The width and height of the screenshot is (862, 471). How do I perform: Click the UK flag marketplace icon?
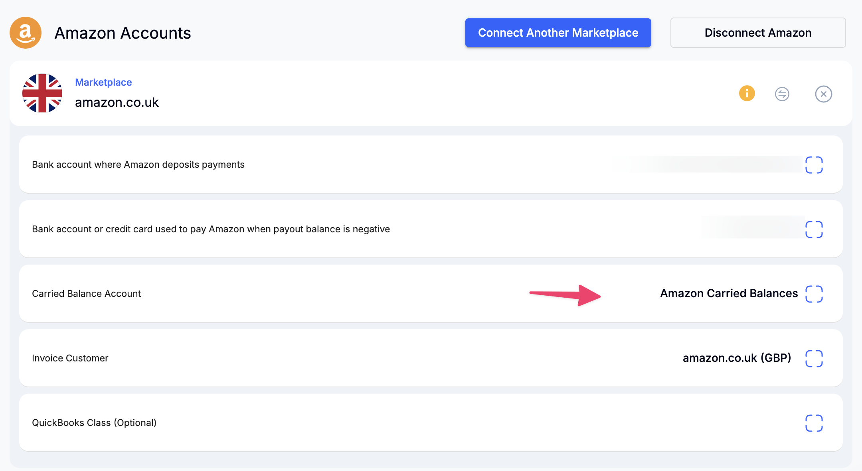42,93
